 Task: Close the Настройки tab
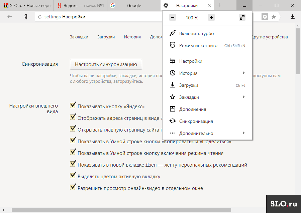coord(209,5)
